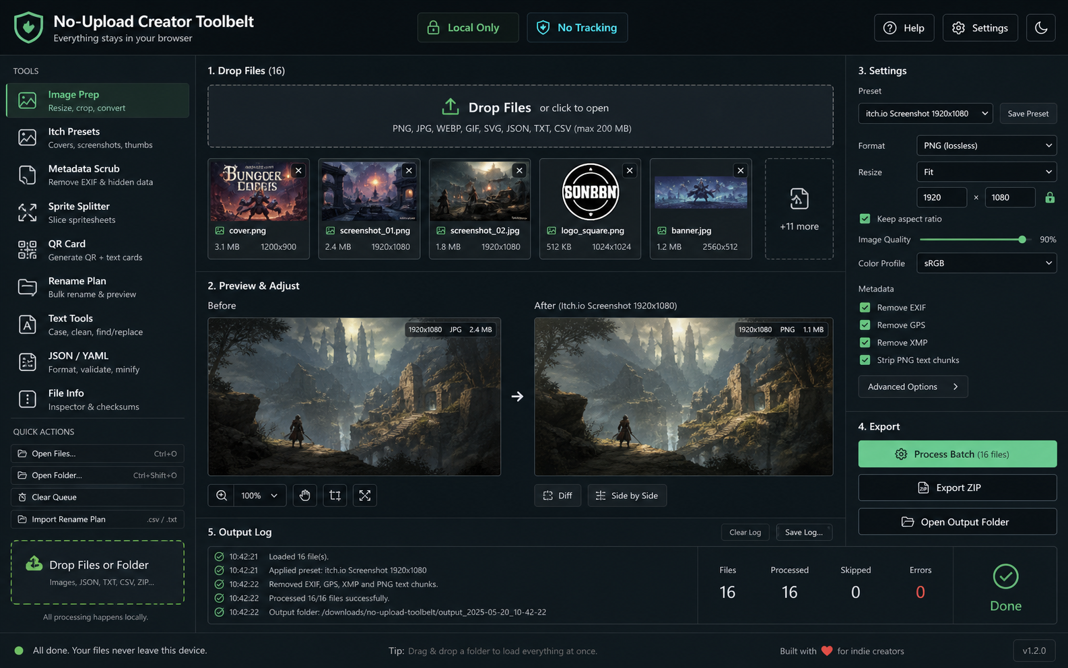Remove cover.png from the file queue
1068x668 pixels.
(x=298, y=170)
